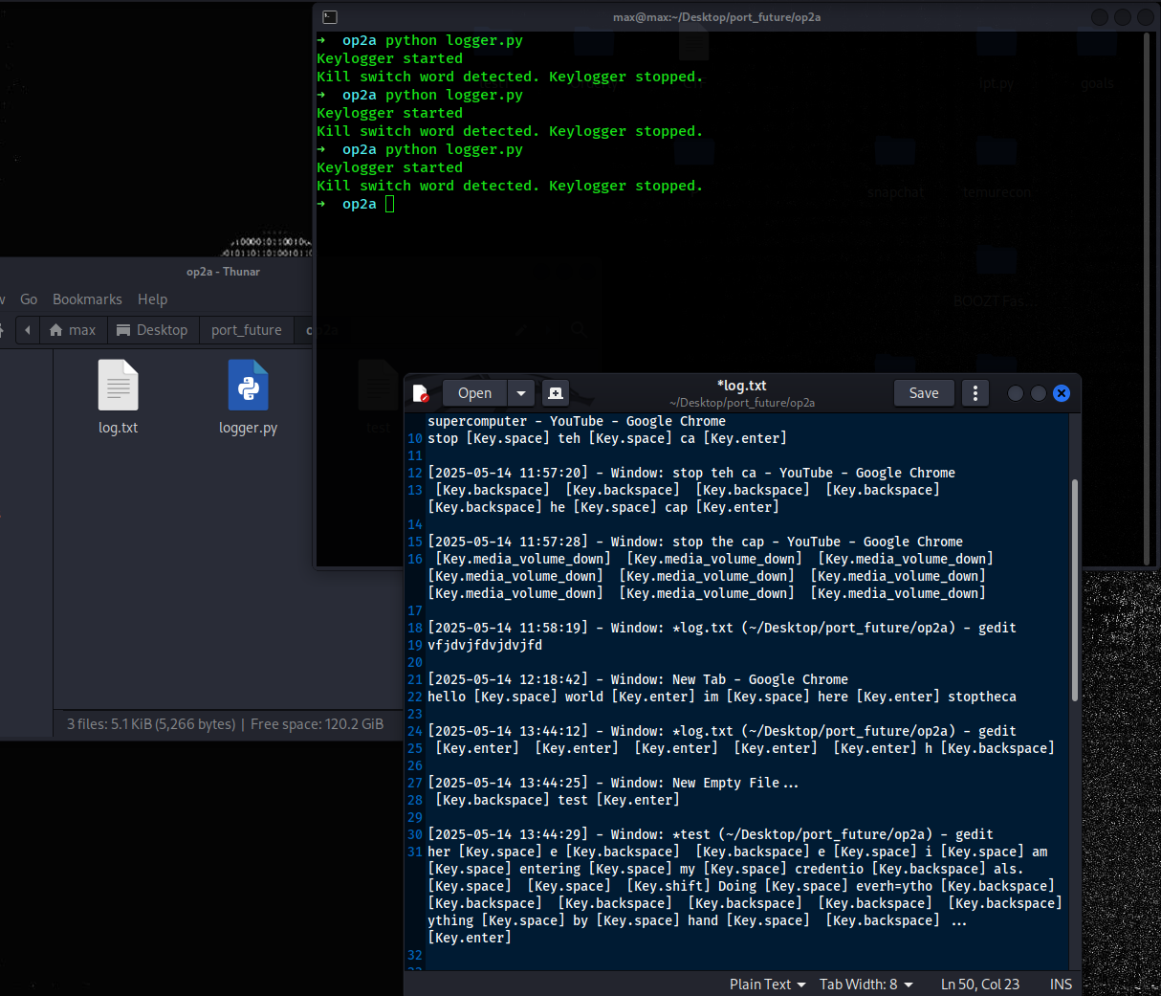Image resolution: width=1161 pixels, height=996 pixels.
Task: Select the logger.py Python file icon
Action: 248,386
